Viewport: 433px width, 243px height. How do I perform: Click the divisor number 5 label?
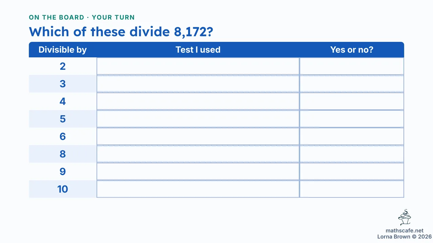(x=63, y=119)
